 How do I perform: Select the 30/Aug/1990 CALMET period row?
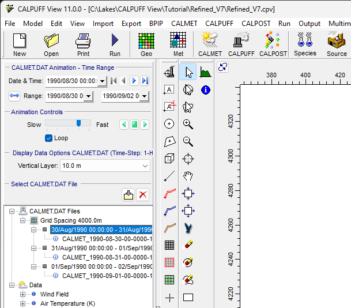point(101,230)
